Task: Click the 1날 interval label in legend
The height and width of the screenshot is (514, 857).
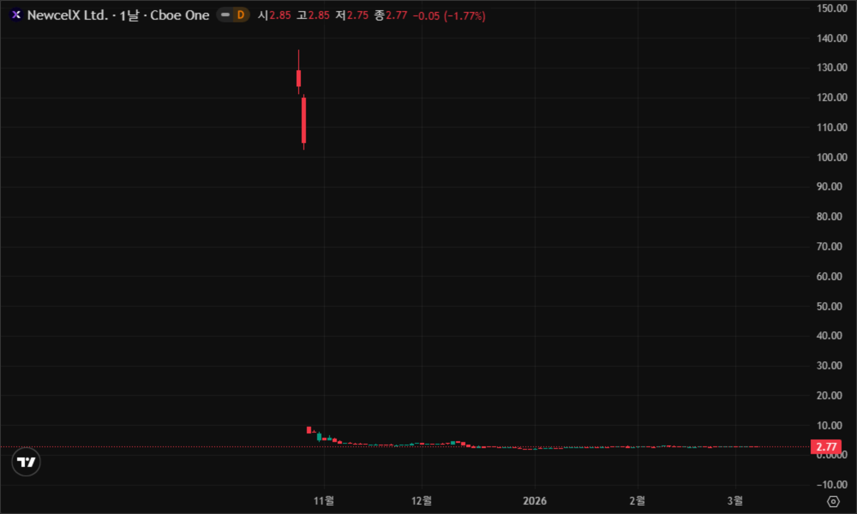Action: (x=129, y=15)
